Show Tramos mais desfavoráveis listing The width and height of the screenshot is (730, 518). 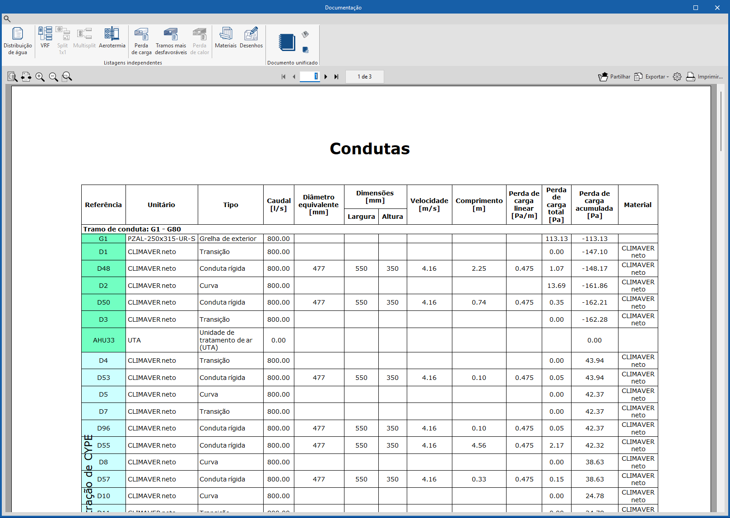tap(171, 41)
